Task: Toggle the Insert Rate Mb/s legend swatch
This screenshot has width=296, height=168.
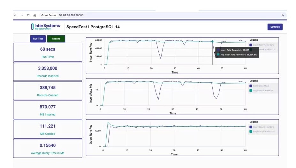Action: [251, 86]
